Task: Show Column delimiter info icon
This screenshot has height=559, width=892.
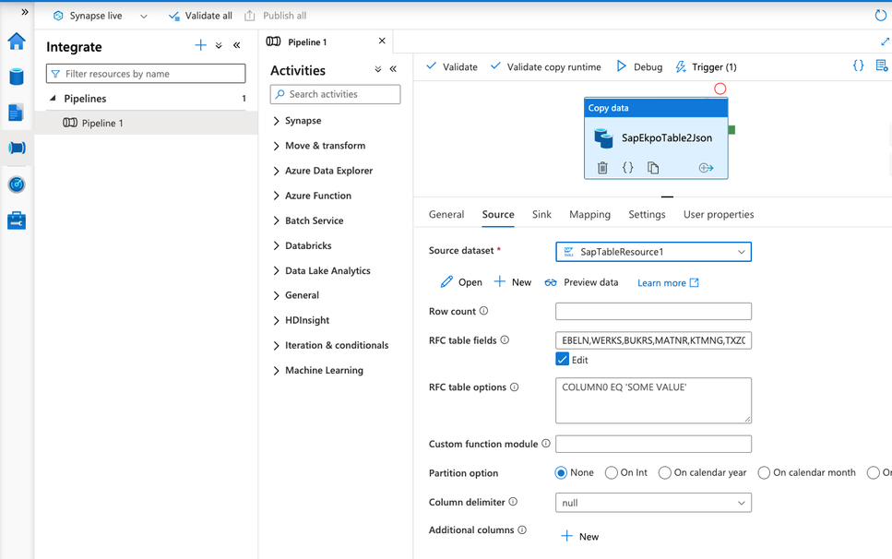Action: (x=513, y=502)
